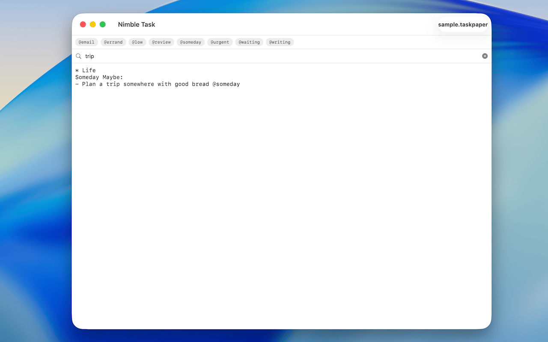The width and height of the screenshot is (548, 342).
Task: Filter by the @writing tag
Action: click(x=280, y=42)
